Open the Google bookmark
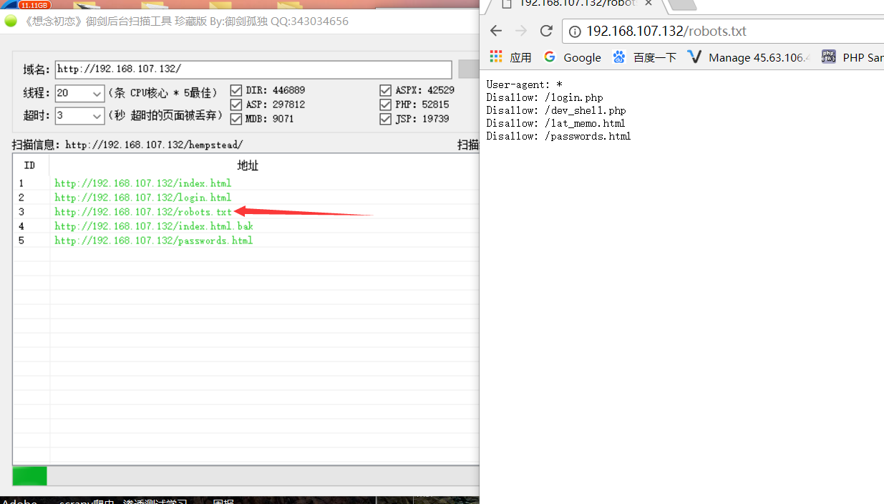The width and height of the screenshot is (884, 504). (573, 57)
